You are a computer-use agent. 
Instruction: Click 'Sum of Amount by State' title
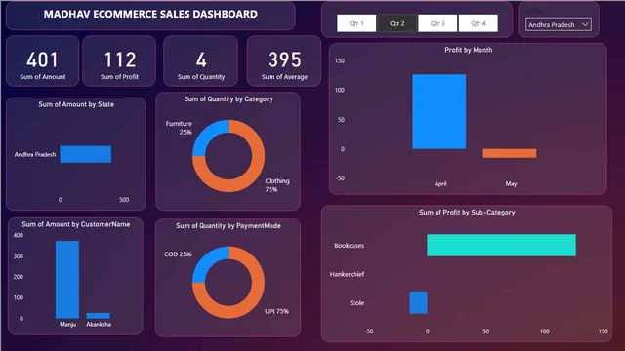76,104
